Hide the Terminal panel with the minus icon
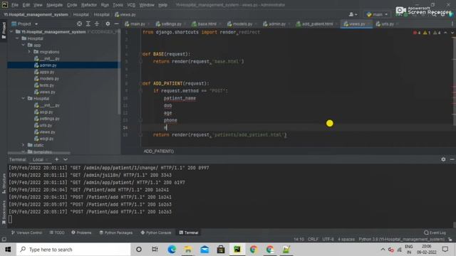456x256 pixels. (452, 159)
